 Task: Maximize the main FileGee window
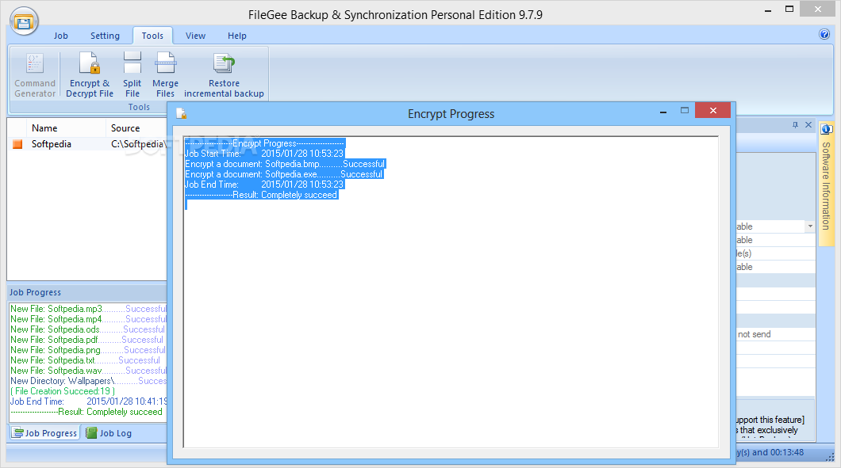point(789,9)
